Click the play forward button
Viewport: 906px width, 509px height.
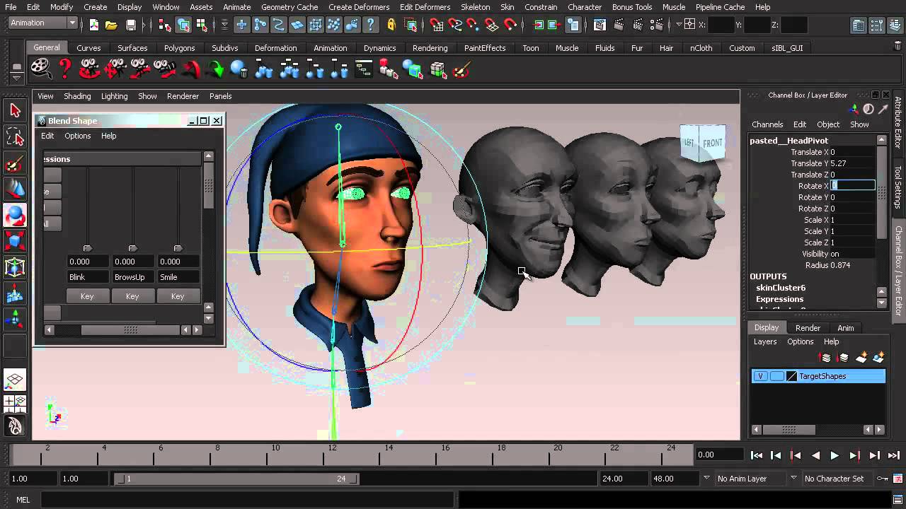835,455
